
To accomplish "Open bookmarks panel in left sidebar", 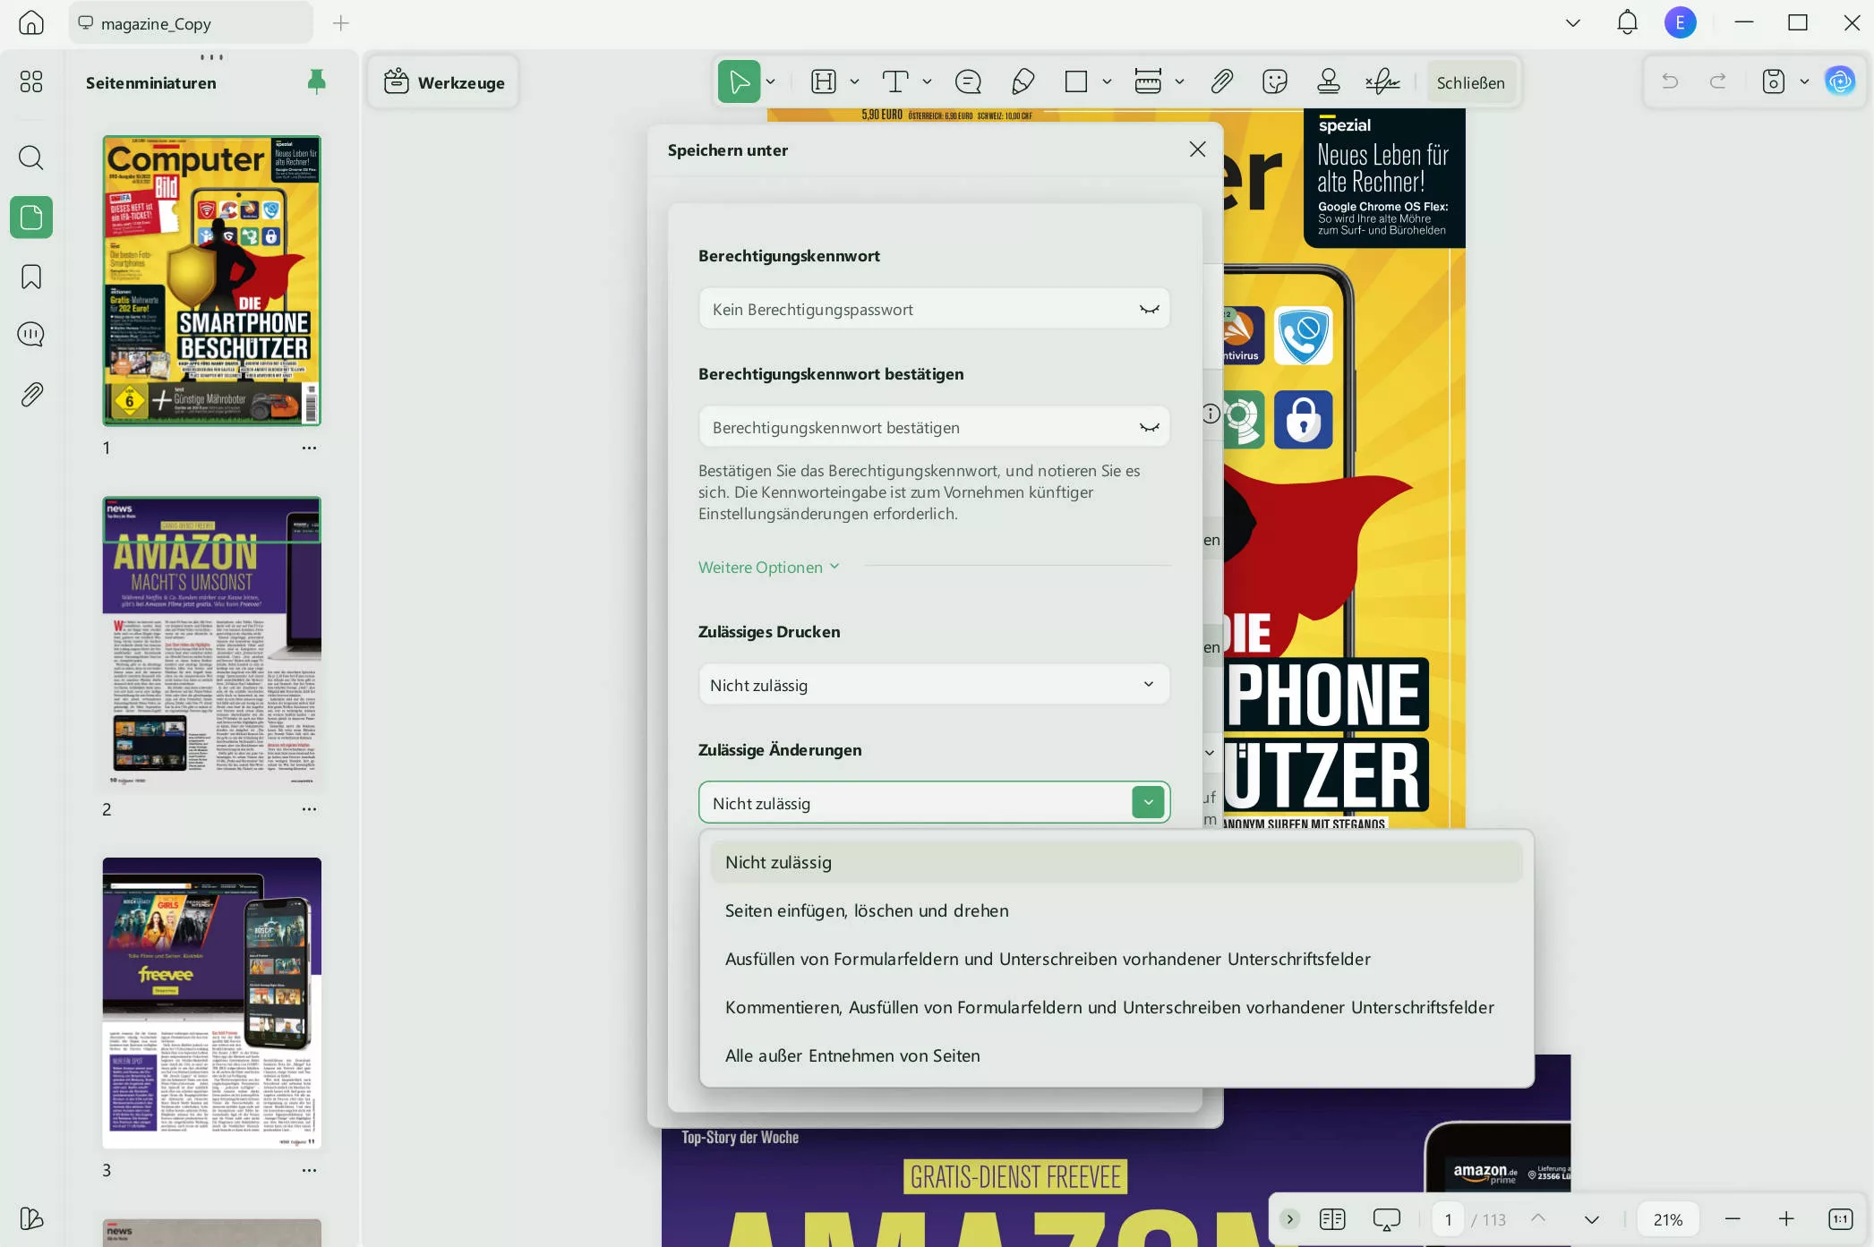I will click(x=31, y=277).
